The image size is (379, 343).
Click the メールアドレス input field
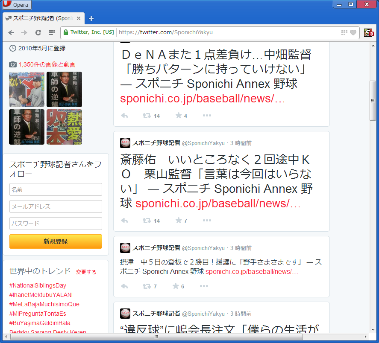tap(56, 206)
